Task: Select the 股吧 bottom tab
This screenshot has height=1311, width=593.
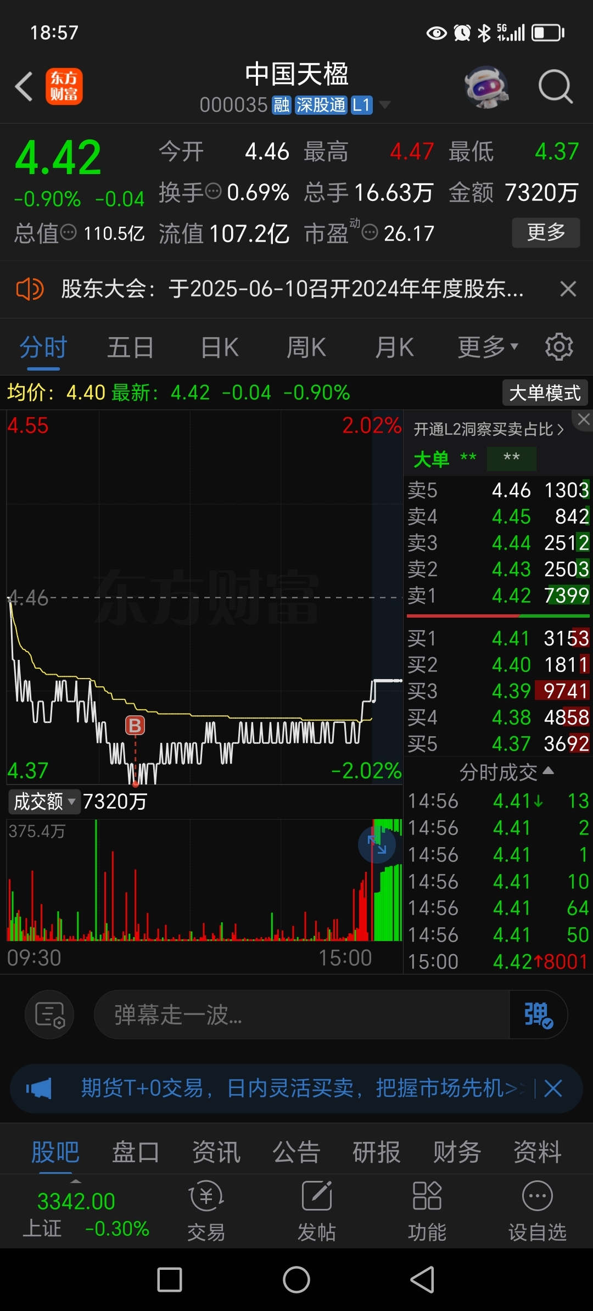Action: [x=55, y=1152]
